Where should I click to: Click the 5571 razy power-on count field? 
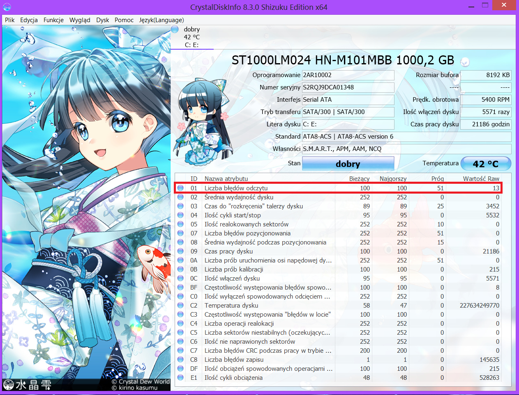click(x=486, y=112)
